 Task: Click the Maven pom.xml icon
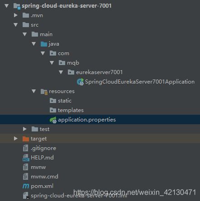coord(26,186)
